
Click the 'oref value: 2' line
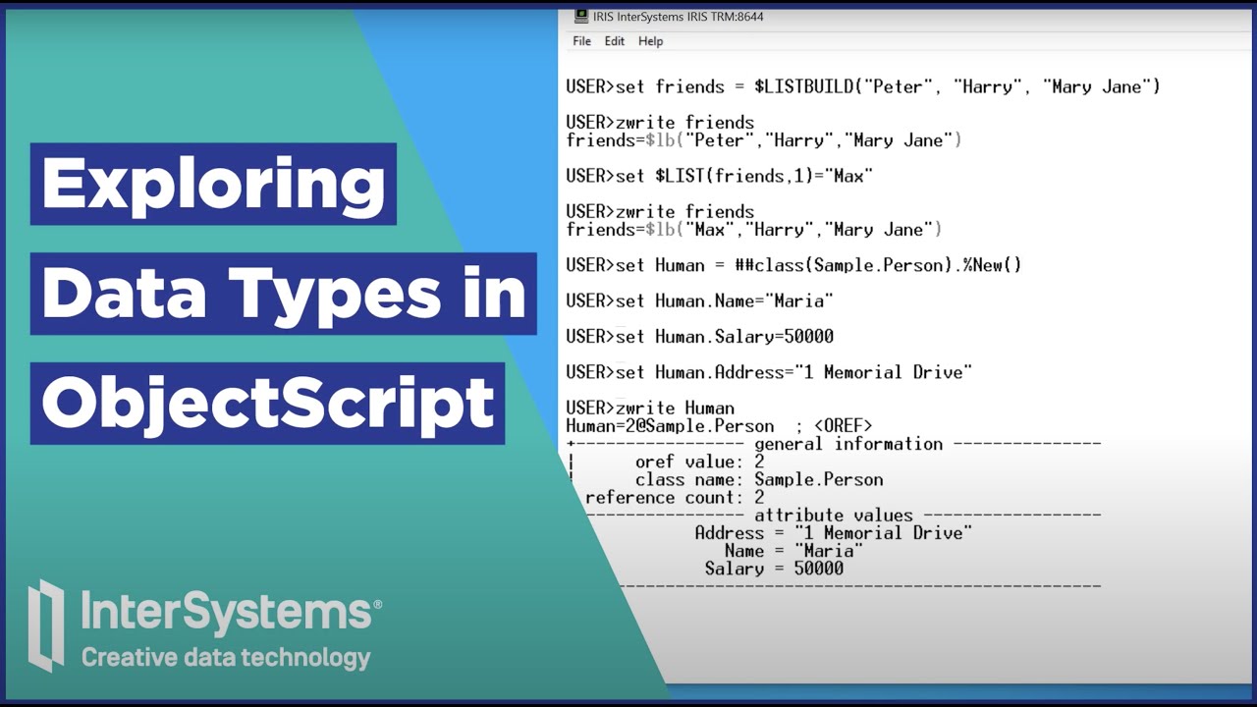point(699,462)
